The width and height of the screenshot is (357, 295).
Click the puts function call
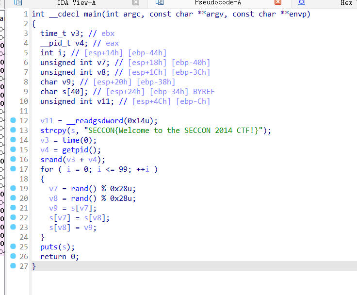(49, 247)
